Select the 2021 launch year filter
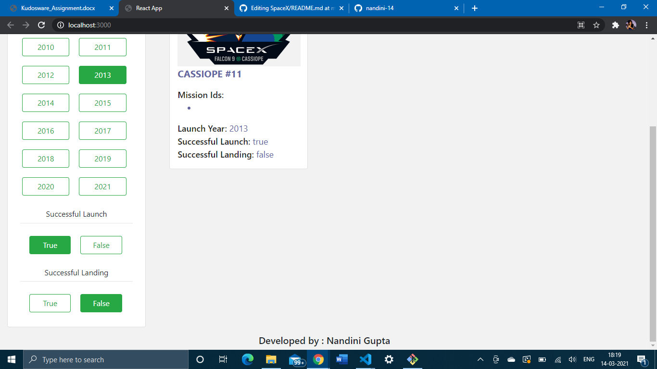The width and height of the screenshot is (657, 369). pos(102,186)
